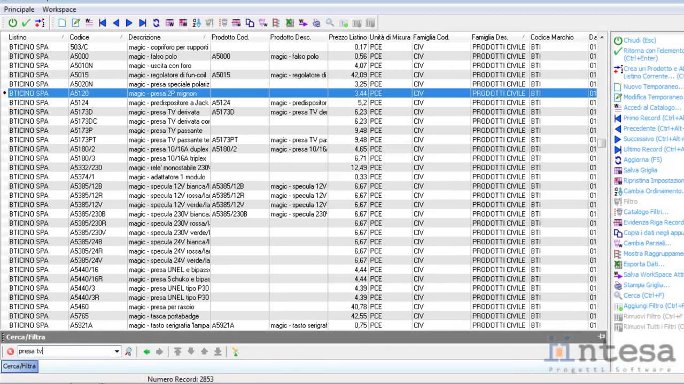Select the row with code A5460

299,307
